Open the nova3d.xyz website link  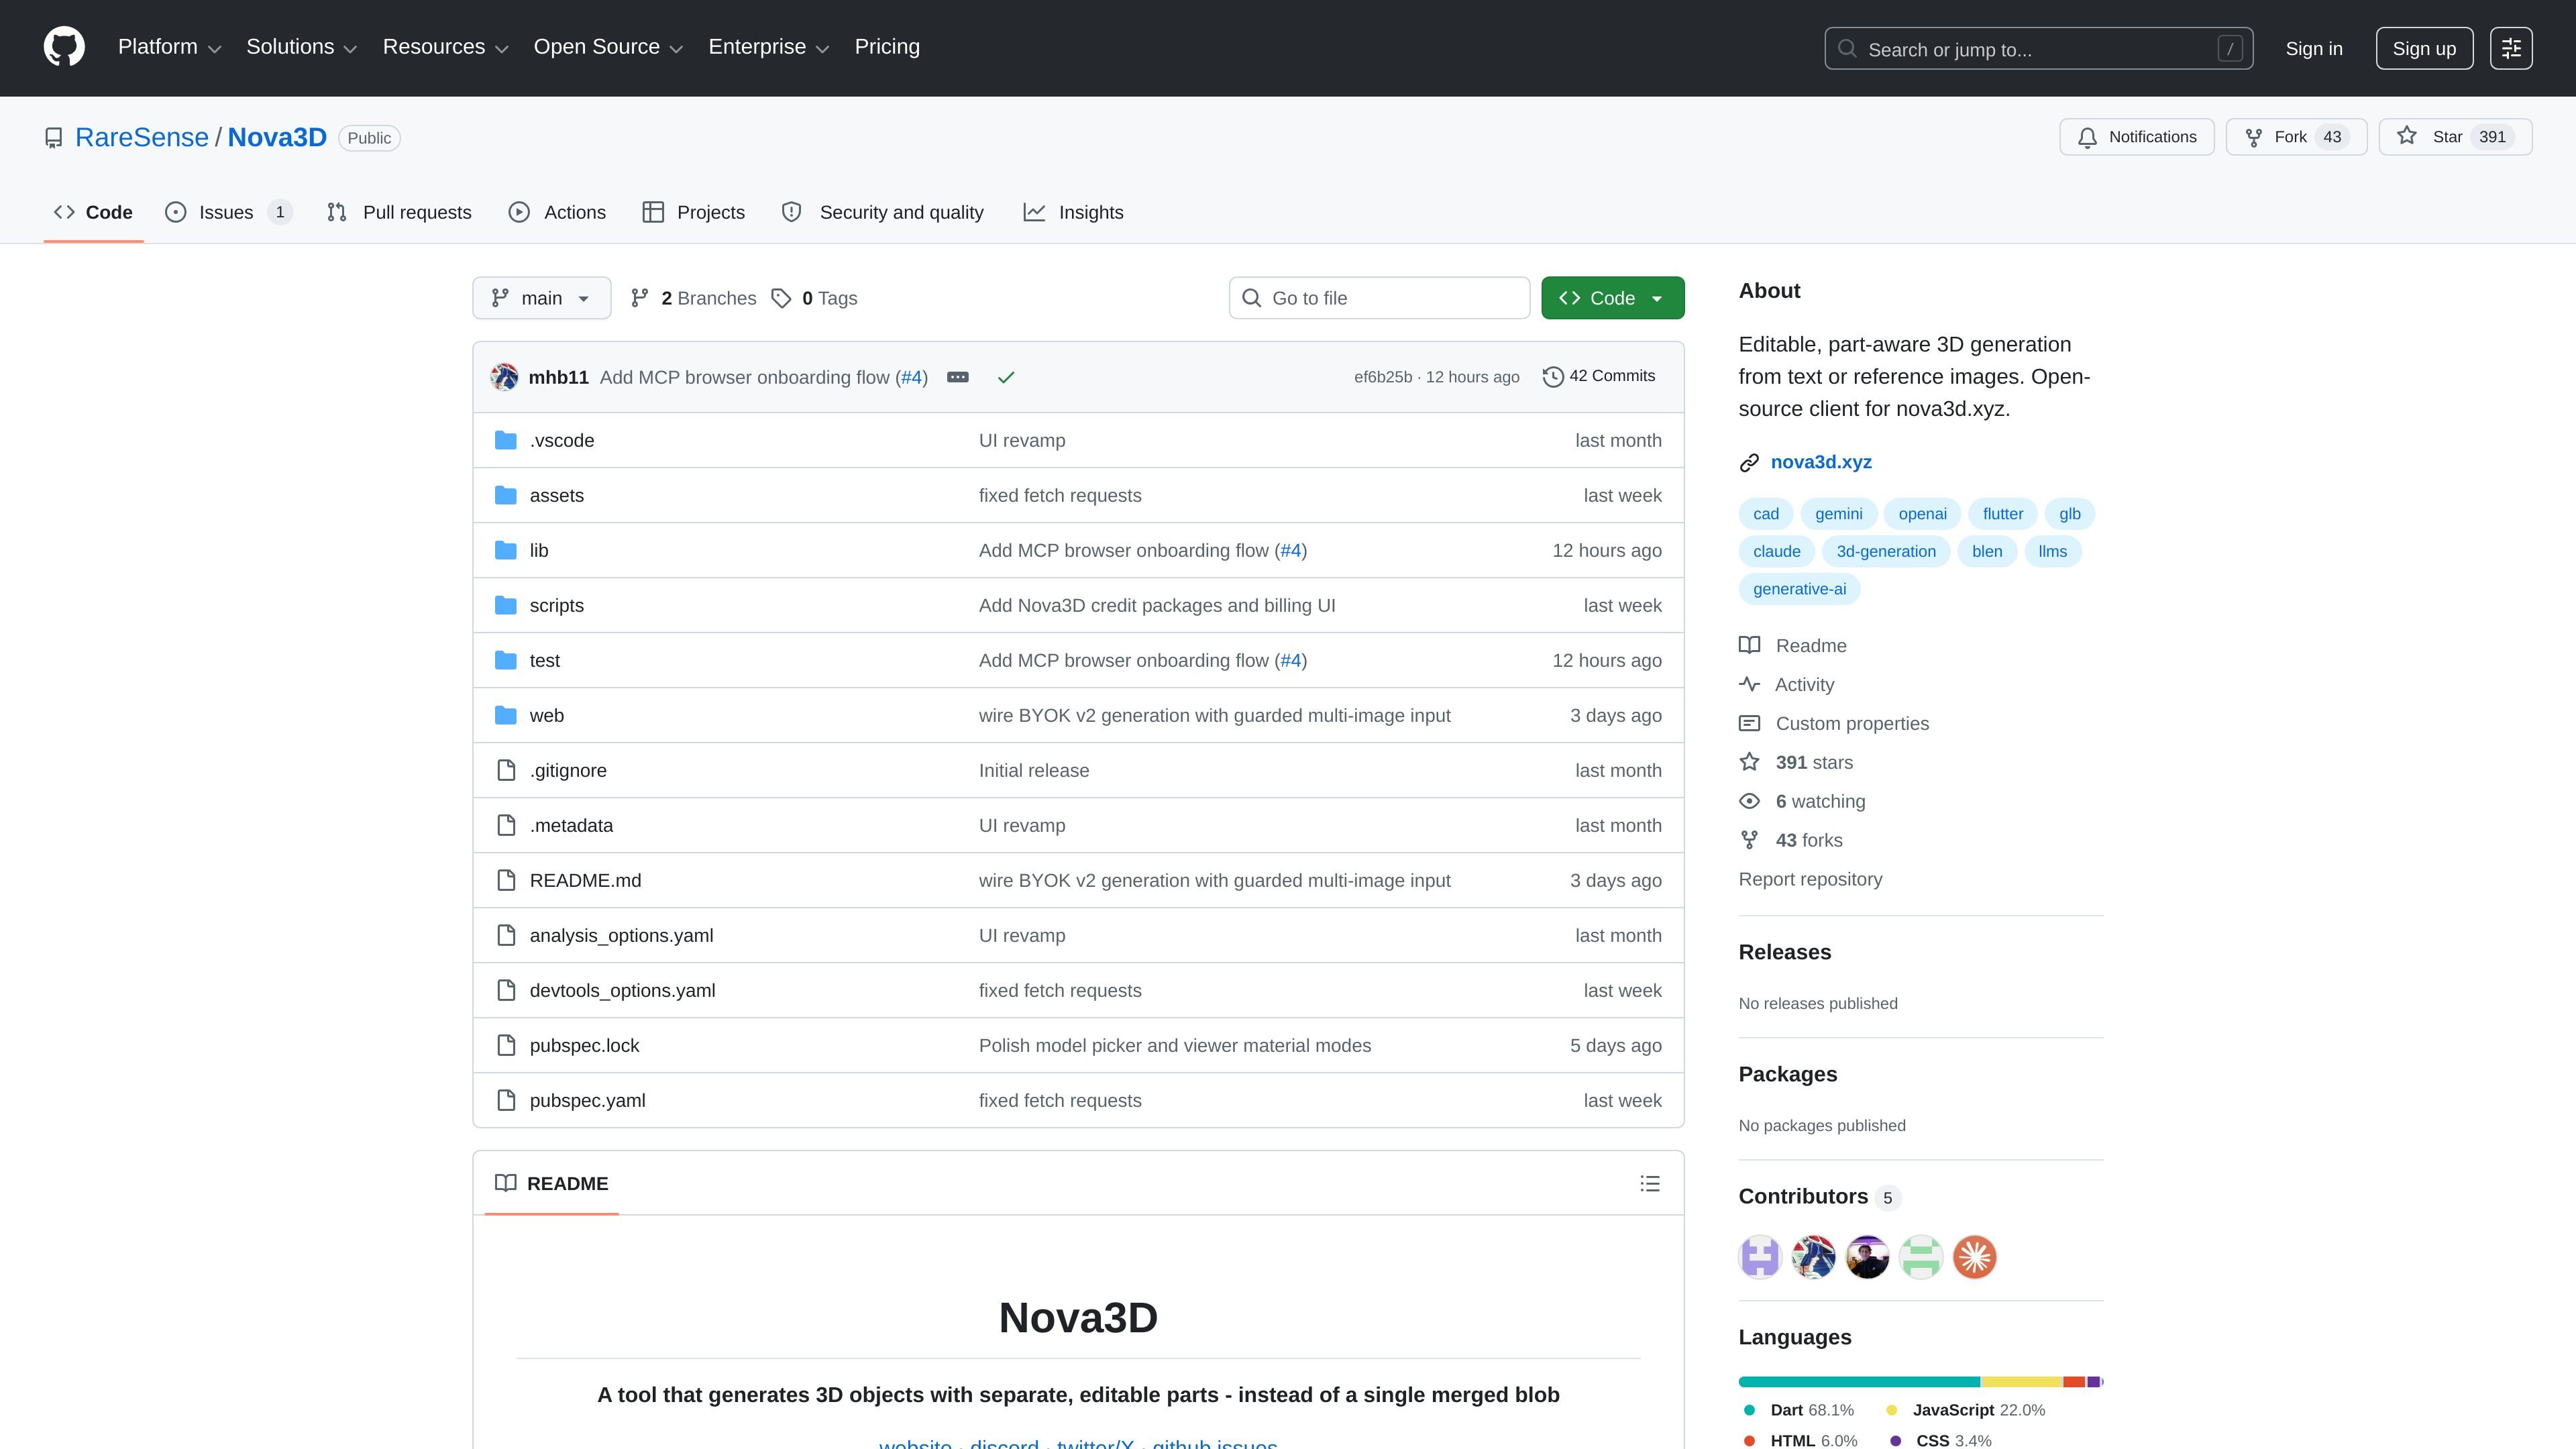click(1821, 462)
